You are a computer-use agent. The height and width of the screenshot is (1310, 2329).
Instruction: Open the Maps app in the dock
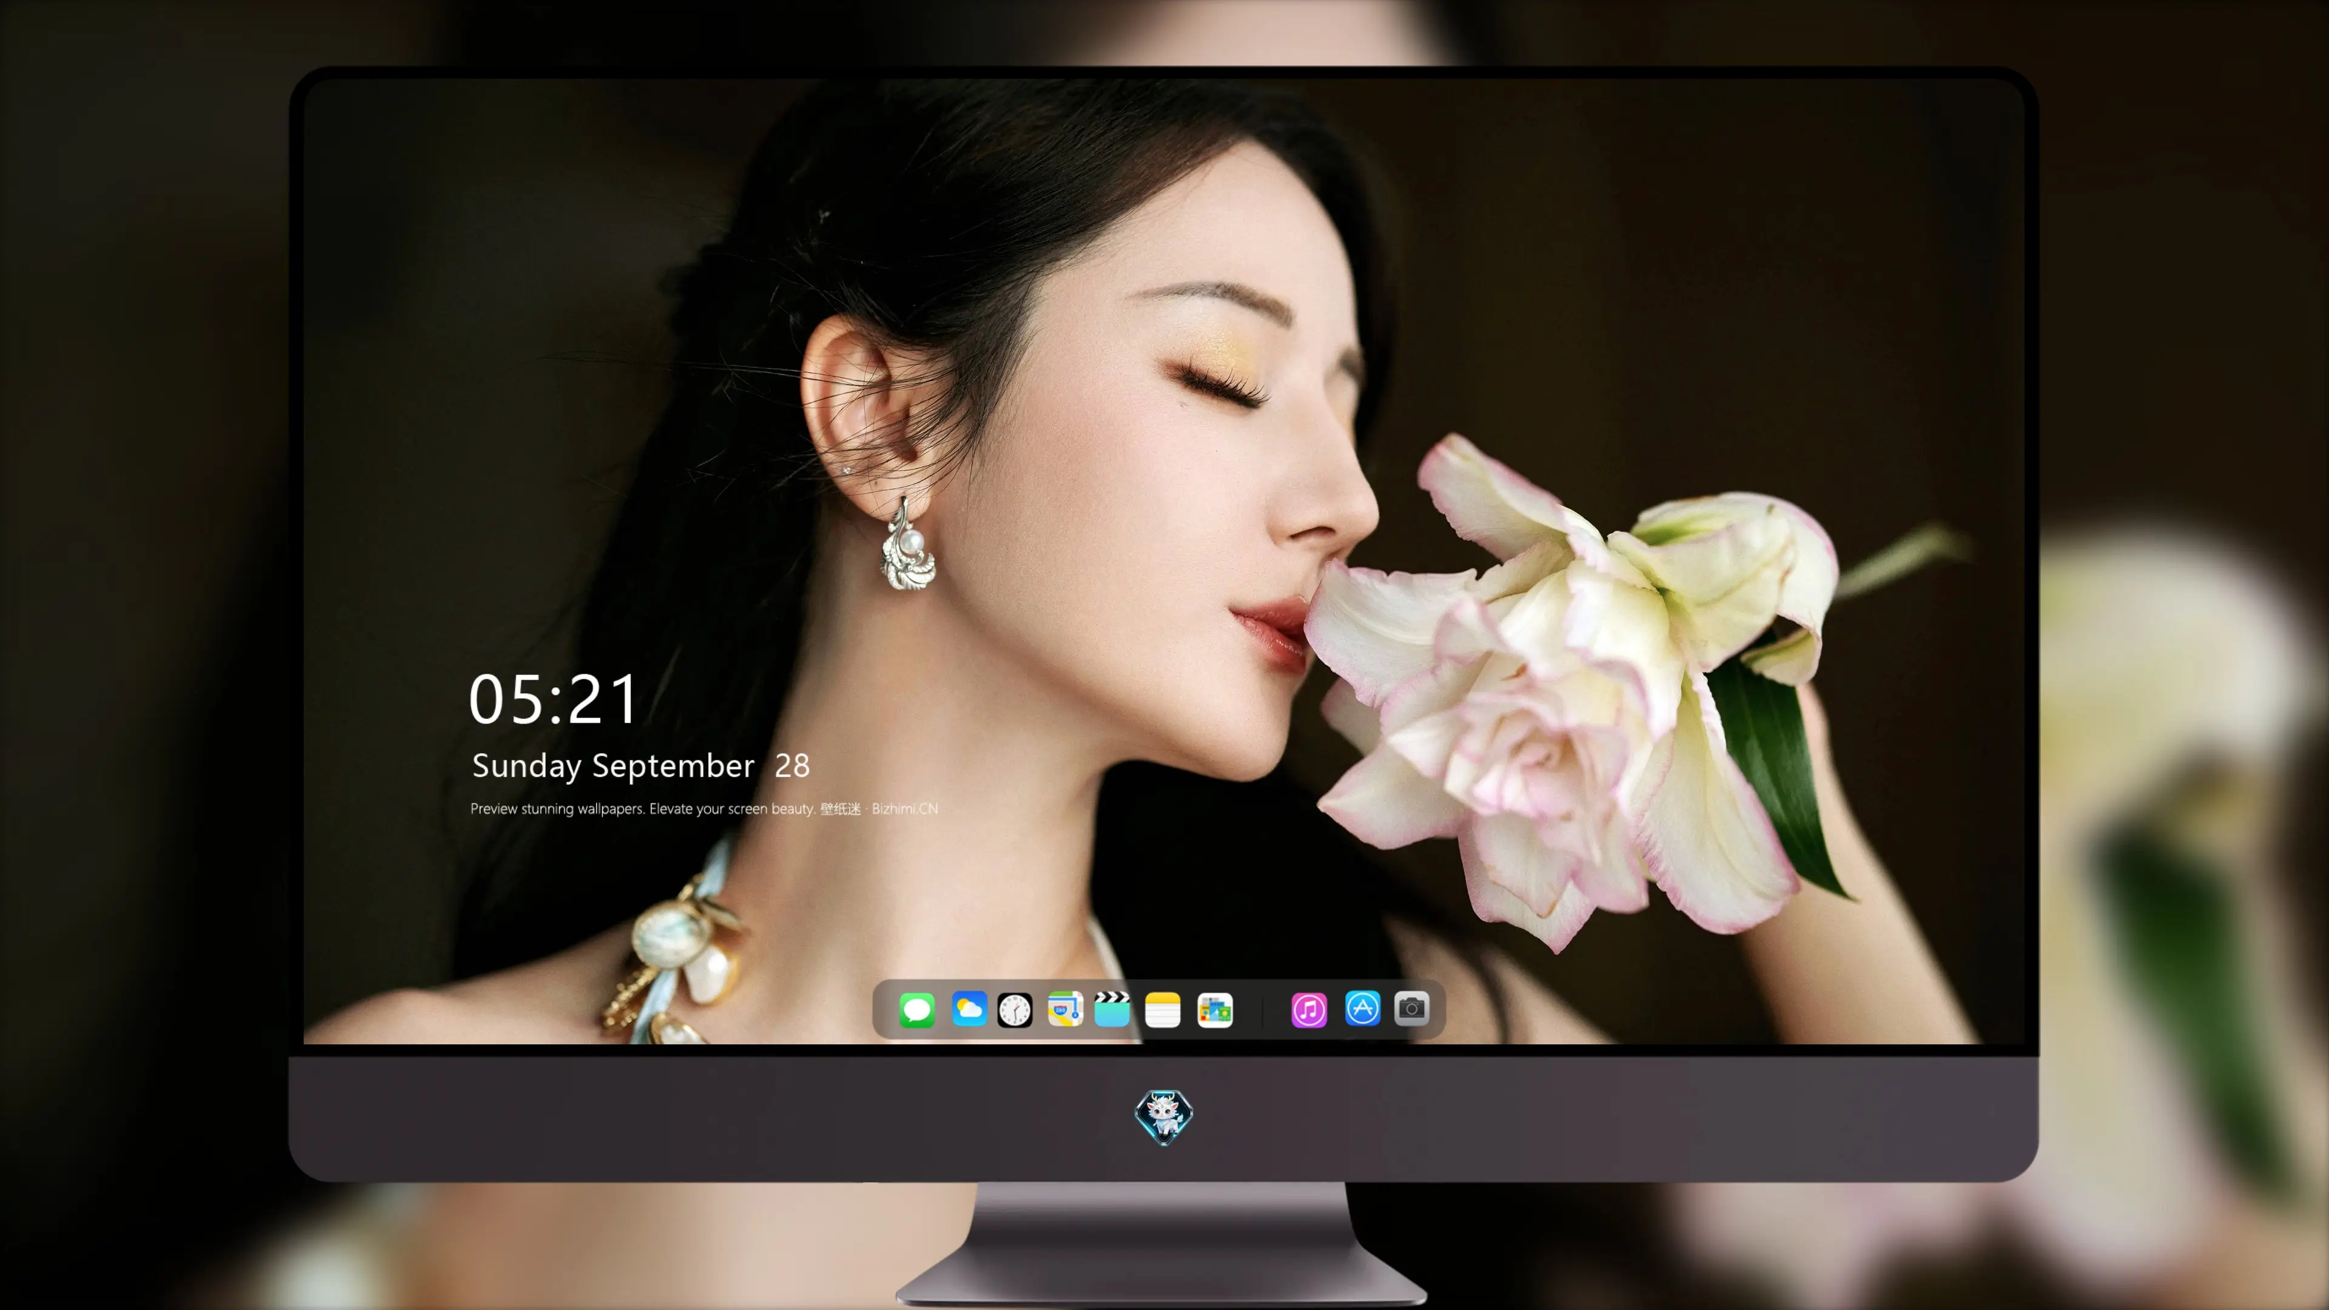(x=1065, y=1009)
